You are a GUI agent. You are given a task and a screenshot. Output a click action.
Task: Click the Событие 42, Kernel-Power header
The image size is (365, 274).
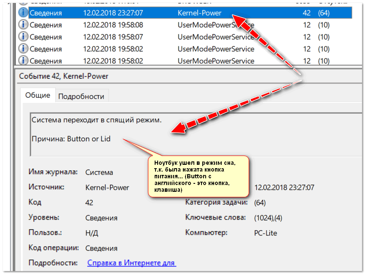[x=64, y=76]
